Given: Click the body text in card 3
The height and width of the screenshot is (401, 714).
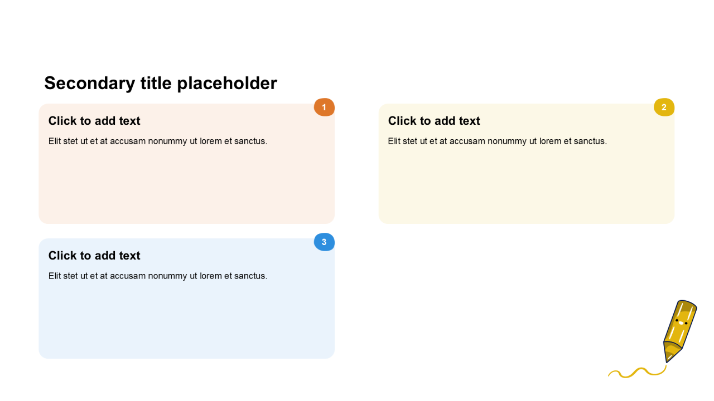Looking at the screenshot, I should tap(158, 276).
